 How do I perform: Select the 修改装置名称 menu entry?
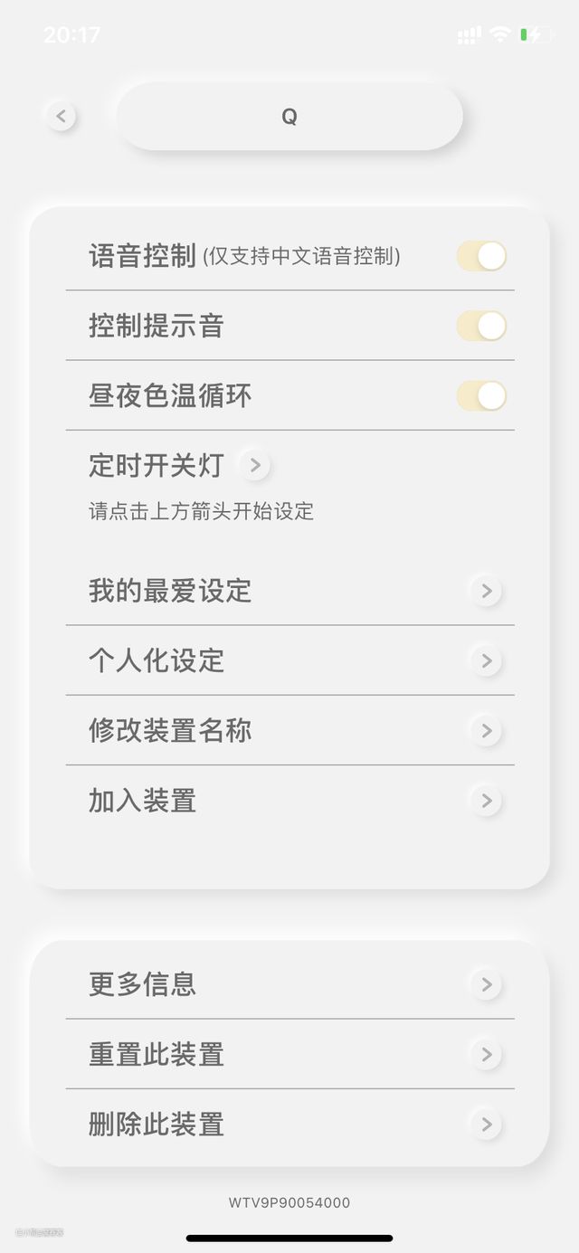point(170,730)
